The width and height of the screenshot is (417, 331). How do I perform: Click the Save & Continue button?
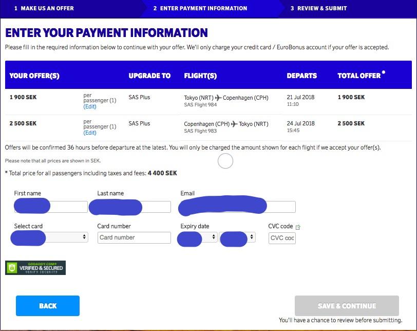347,306
